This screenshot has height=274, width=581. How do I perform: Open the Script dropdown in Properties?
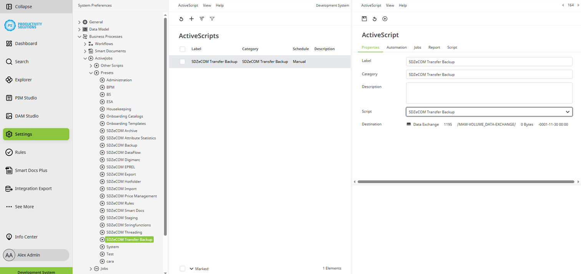point(568,112)
